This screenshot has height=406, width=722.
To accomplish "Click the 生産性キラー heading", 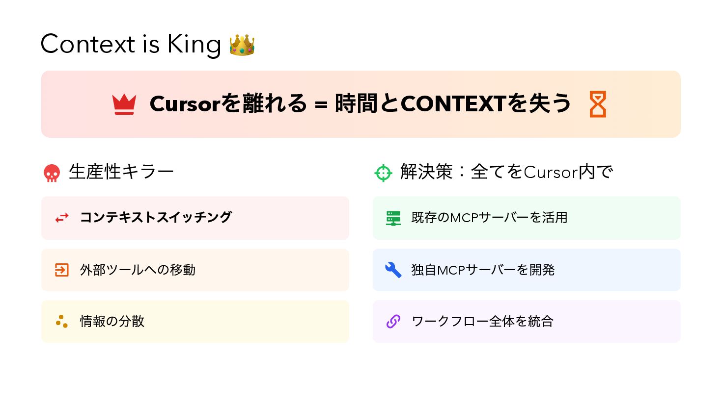I will pos(121,172).
